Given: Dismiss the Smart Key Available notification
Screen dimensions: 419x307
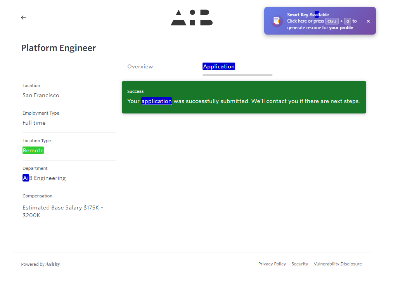Looking at the screenshot, I should click(x=368, y=21).
